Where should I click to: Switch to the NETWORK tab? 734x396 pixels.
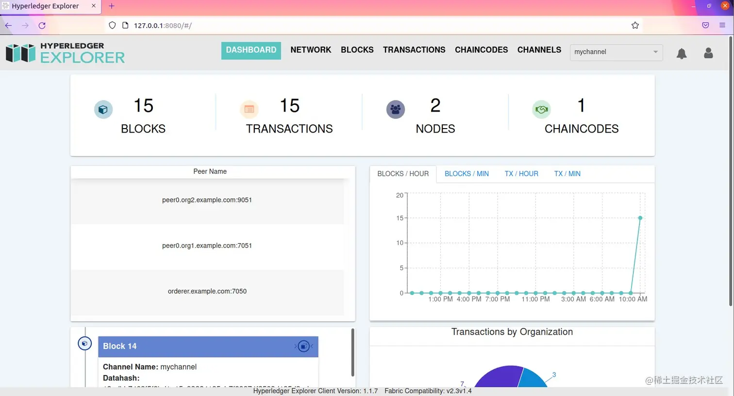[x=311, y=49]
